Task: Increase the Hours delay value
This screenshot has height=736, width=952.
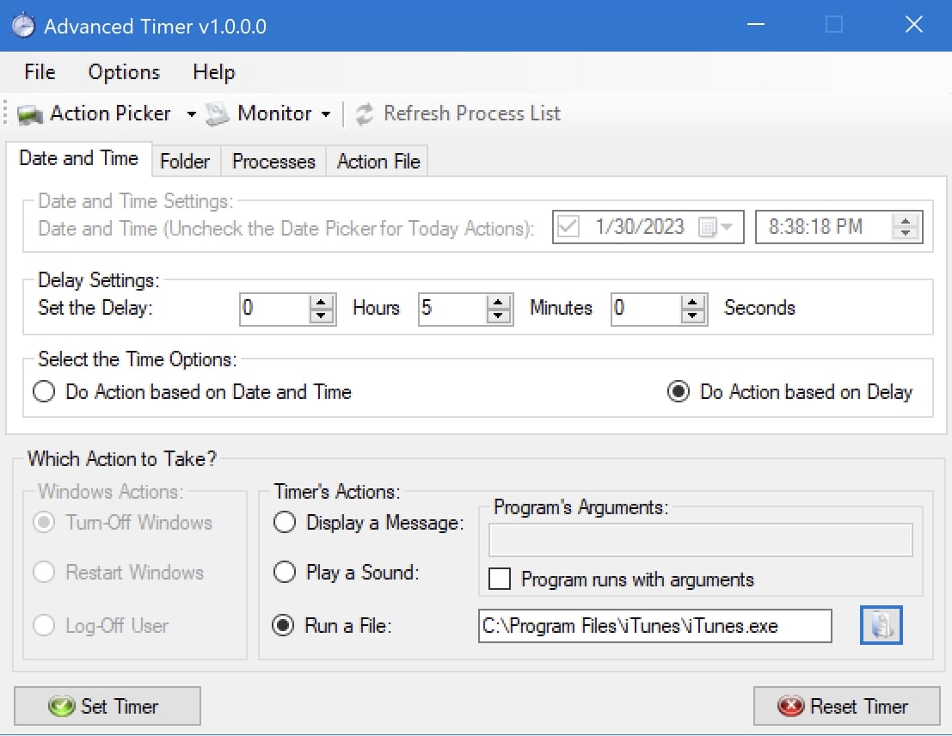Action: point(321,302)
